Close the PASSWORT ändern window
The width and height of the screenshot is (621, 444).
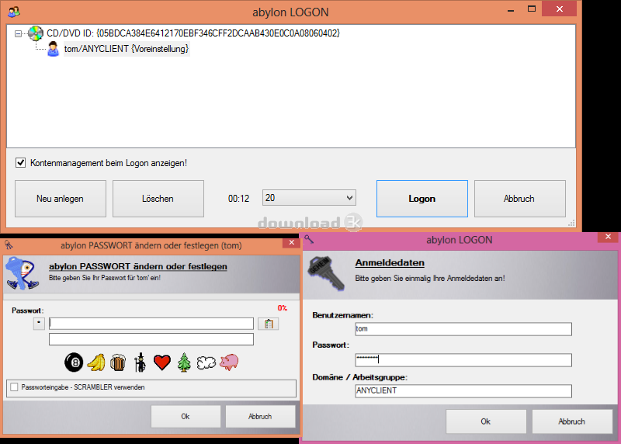292,242
